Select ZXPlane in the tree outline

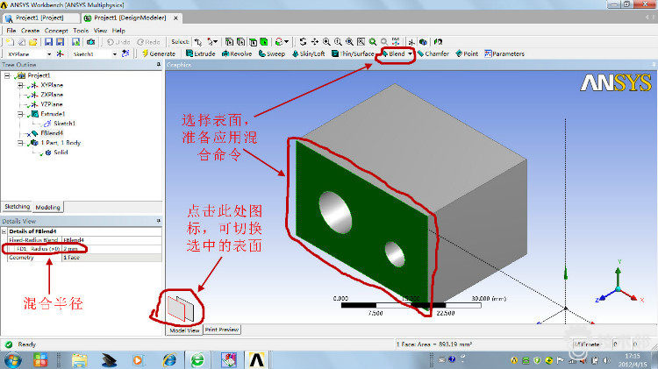pyautogui.click(x=52, y=95)
